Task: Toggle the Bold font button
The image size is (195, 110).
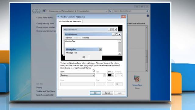Action: [x=117, y=84]
